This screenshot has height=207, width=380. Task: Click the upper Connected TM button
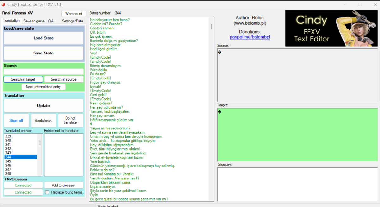[23, 185]
